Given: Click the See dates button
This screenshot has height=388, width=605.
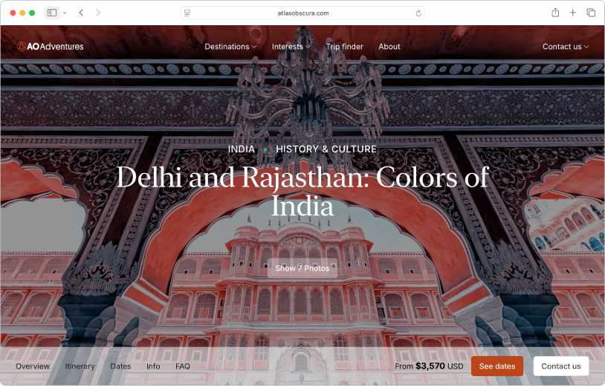Looking at the screenshot, I should [x=497, y=366].
